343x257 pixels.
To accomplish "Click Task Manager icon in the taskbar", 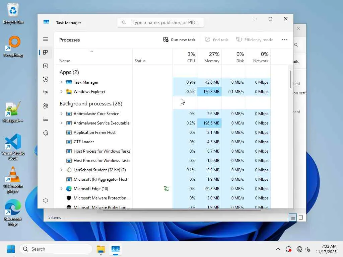I will tap(116, 249).
